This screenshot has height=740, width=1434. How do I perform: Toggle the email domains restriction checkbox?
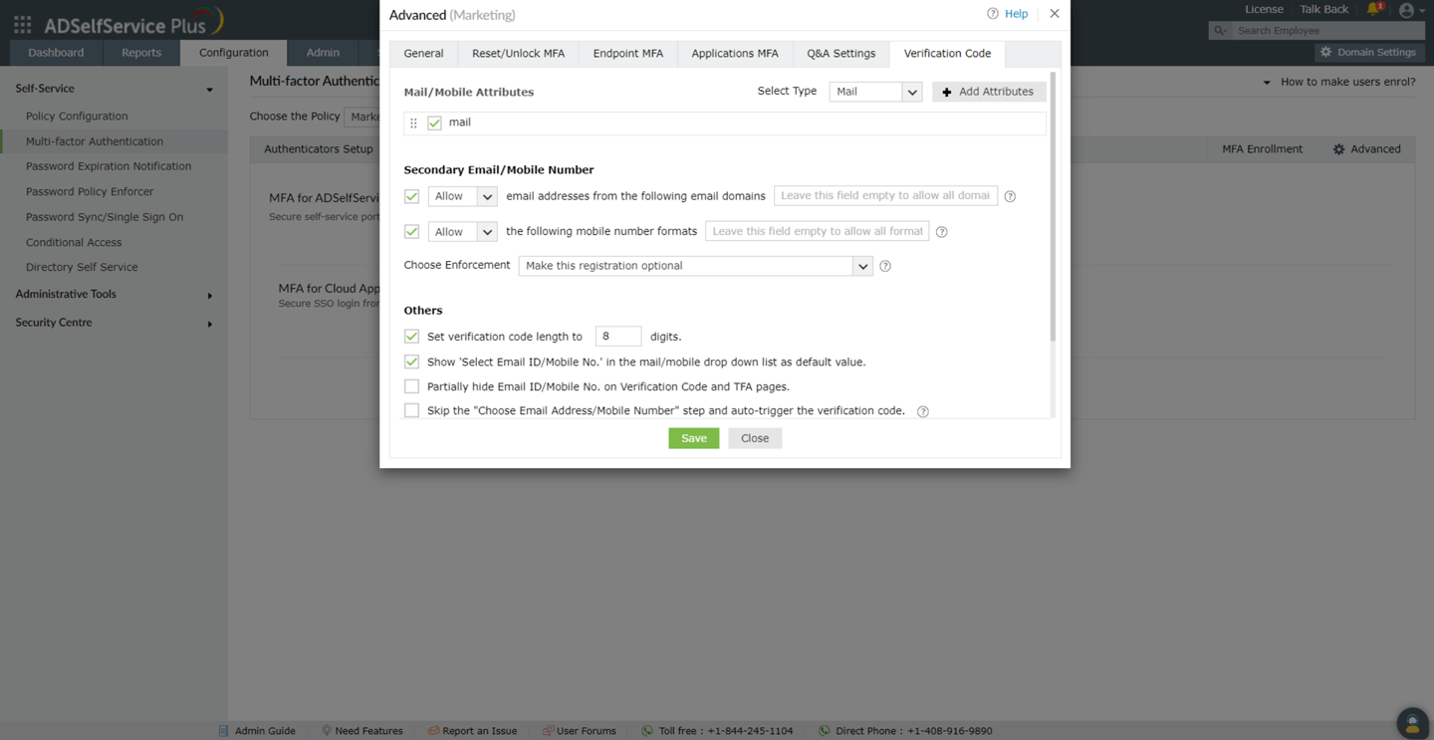pyautogui.click(x=411, y=196)
